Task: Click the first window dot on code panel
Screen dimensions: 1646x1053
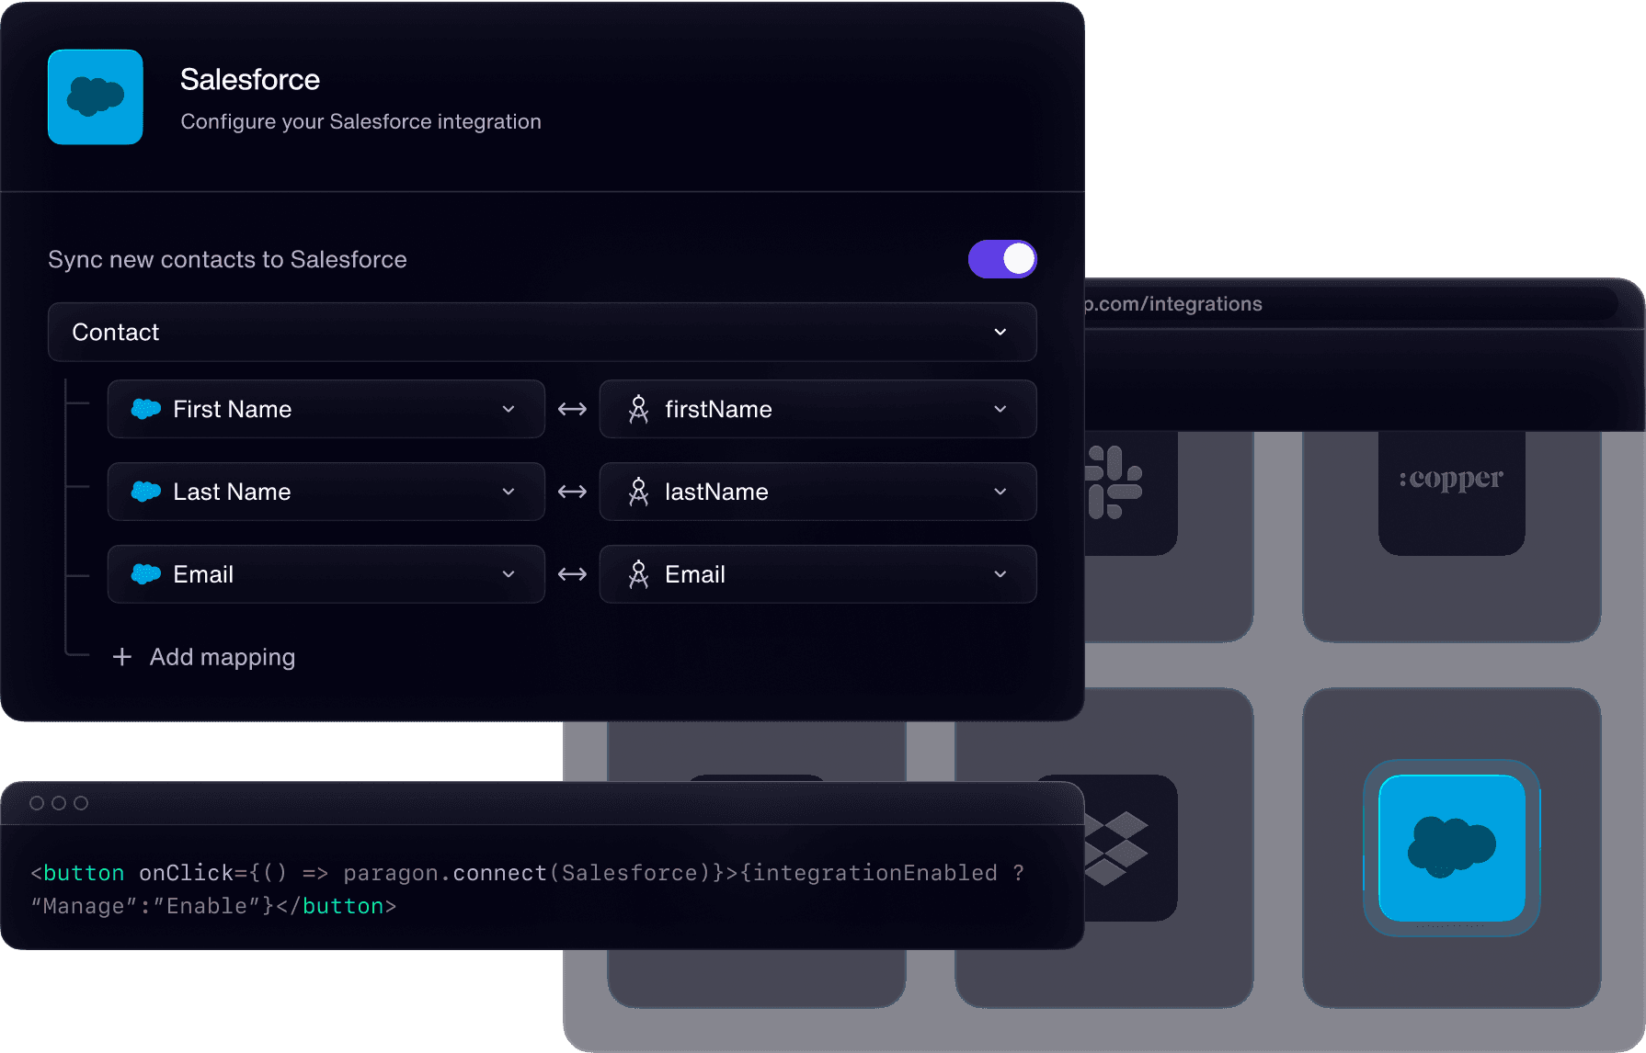Action: (x=37, y=803)
